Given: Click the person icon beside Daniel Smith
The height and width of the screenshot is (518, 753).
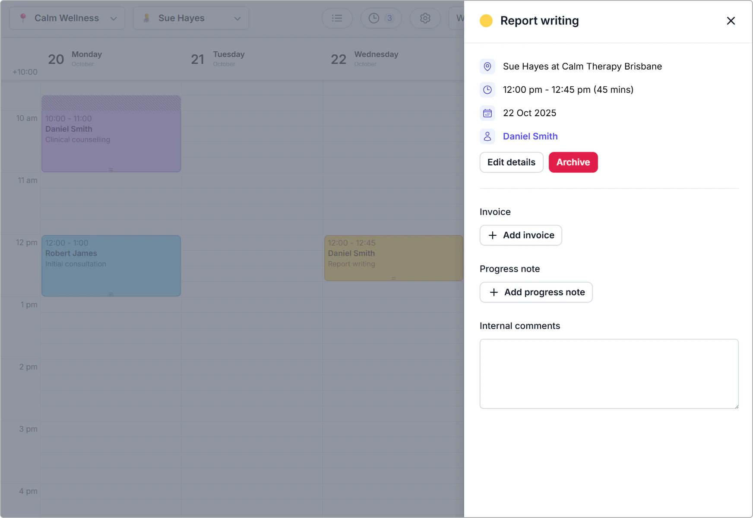Looking at the screenshot, I should point(487,136).
